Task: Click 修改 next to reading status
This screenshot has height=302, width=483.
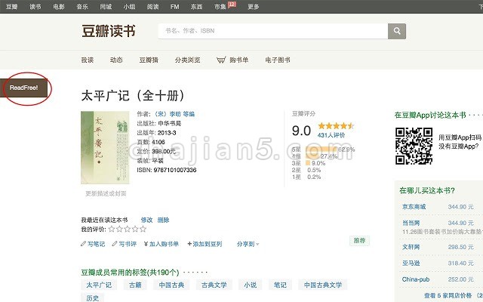Action: tap(146, 220)
